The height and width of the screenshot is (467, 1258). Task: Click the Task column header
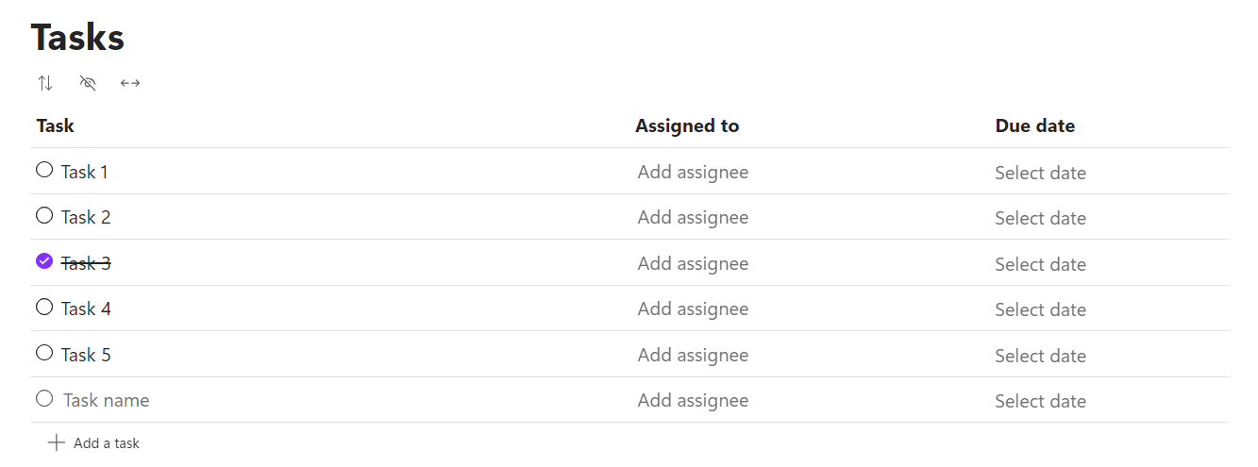coord(56,125)
